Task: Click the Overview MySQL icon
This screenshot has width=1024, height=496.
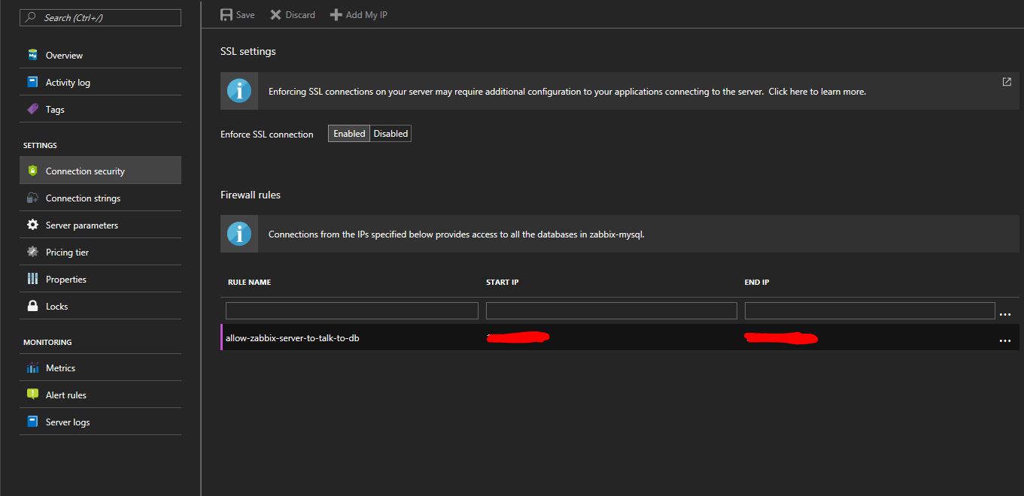Action: coord(32,55)
